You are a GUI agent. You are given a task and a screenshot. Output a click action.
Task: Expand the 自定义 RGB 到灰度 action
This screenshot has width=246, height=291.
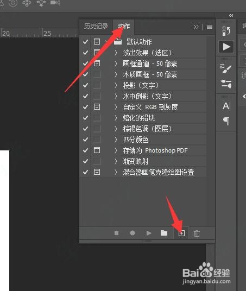pyautogui.click(x=116, y=107)
